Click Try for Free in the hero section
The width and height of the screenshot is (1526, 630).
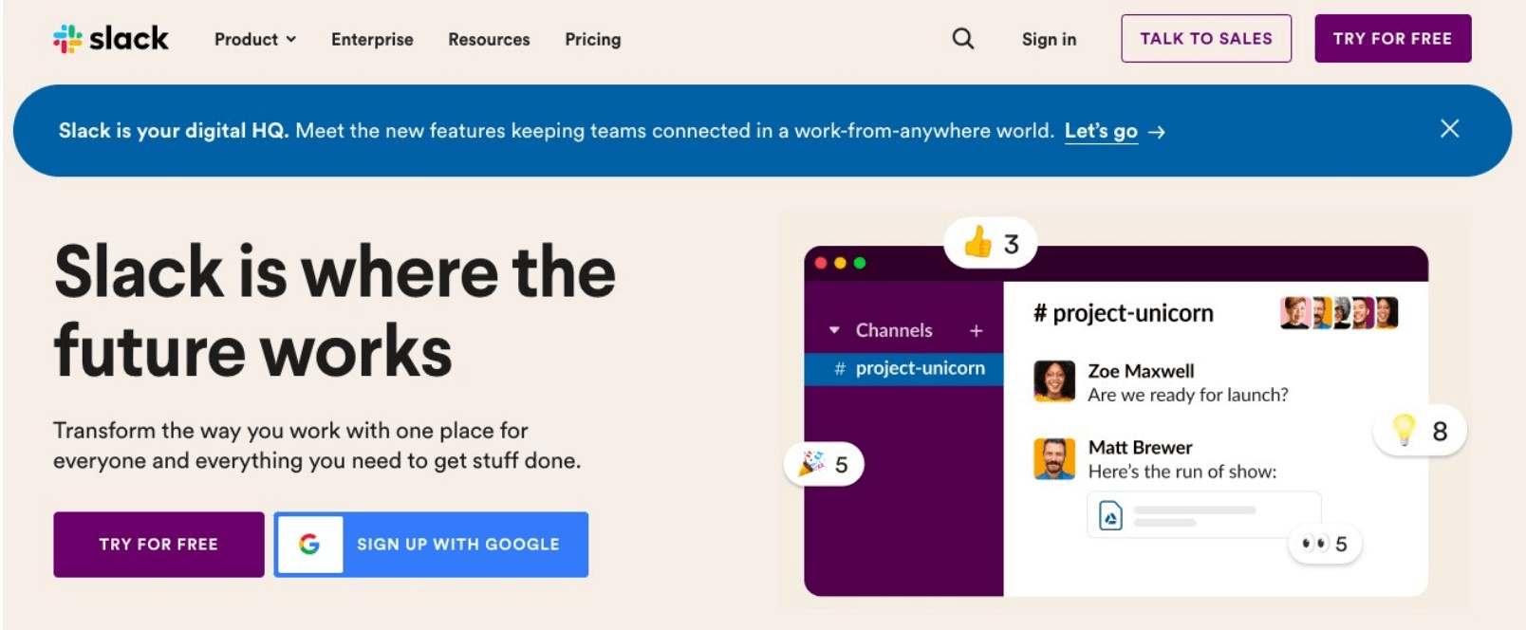(158, 544)
